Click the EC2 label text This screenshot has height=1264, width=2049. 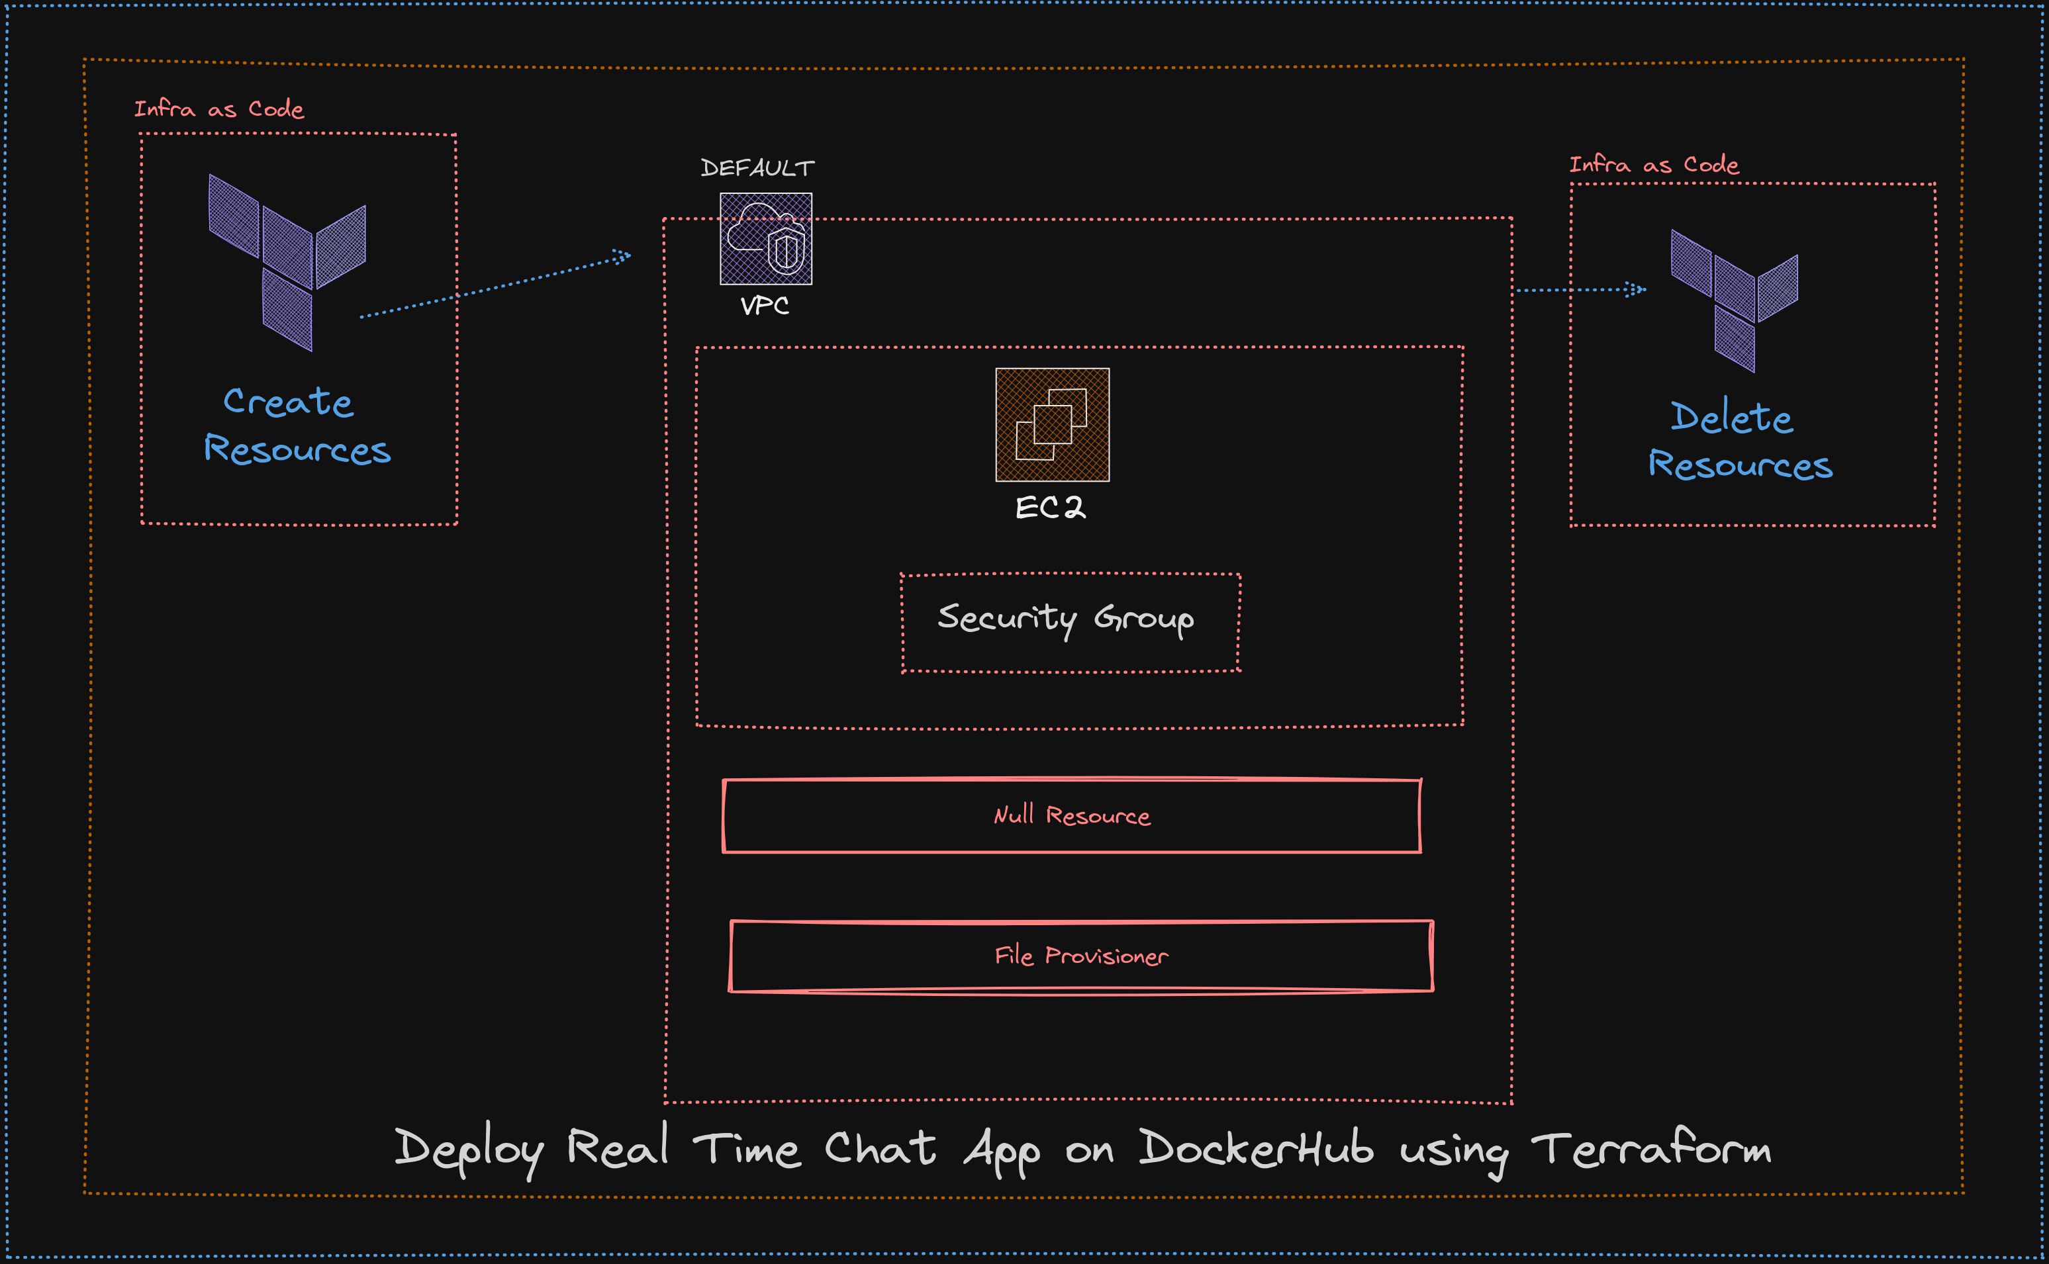1051,508
